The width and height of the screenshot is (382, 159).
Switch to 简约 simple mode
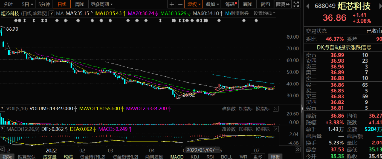coord(265,4)
